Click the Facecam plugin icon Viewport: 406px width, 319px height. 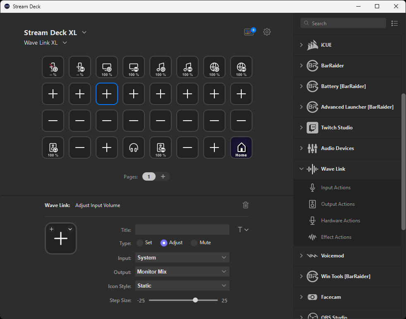[x=312, y=297]
